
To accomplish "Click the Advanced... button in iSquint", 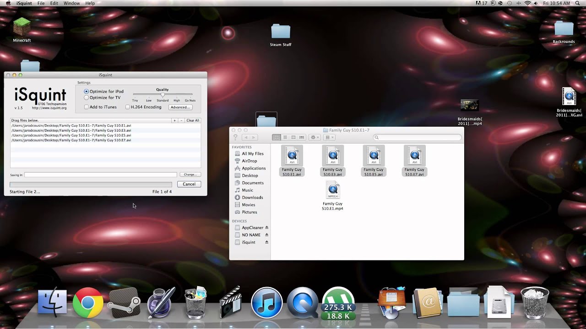I will click(x=180, y=107).
